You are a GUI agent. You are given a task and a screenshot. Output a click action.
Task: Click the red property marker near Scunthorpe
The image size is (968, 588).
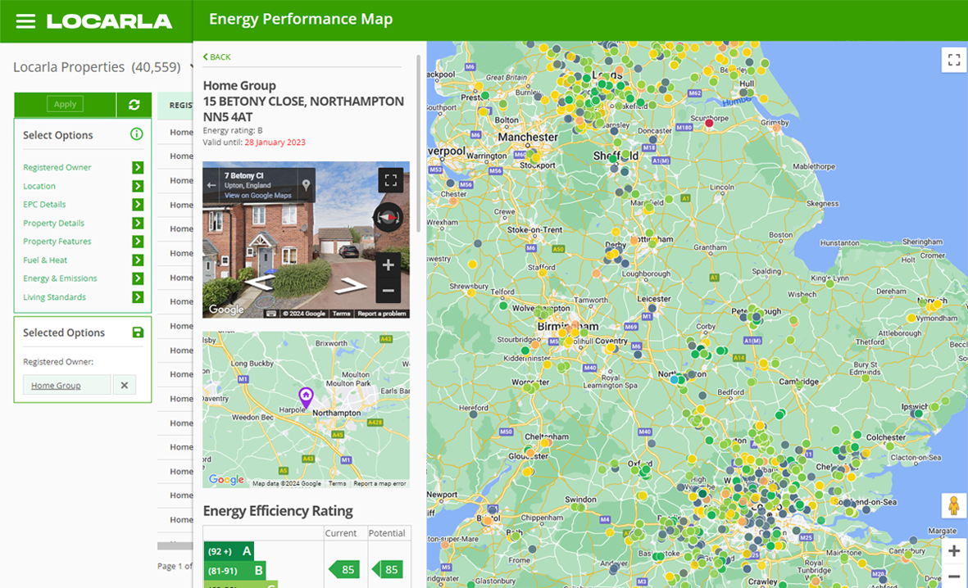[709, 124]
